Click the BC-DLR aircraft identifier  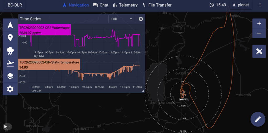pyautogui.click(x=15, y=5)
